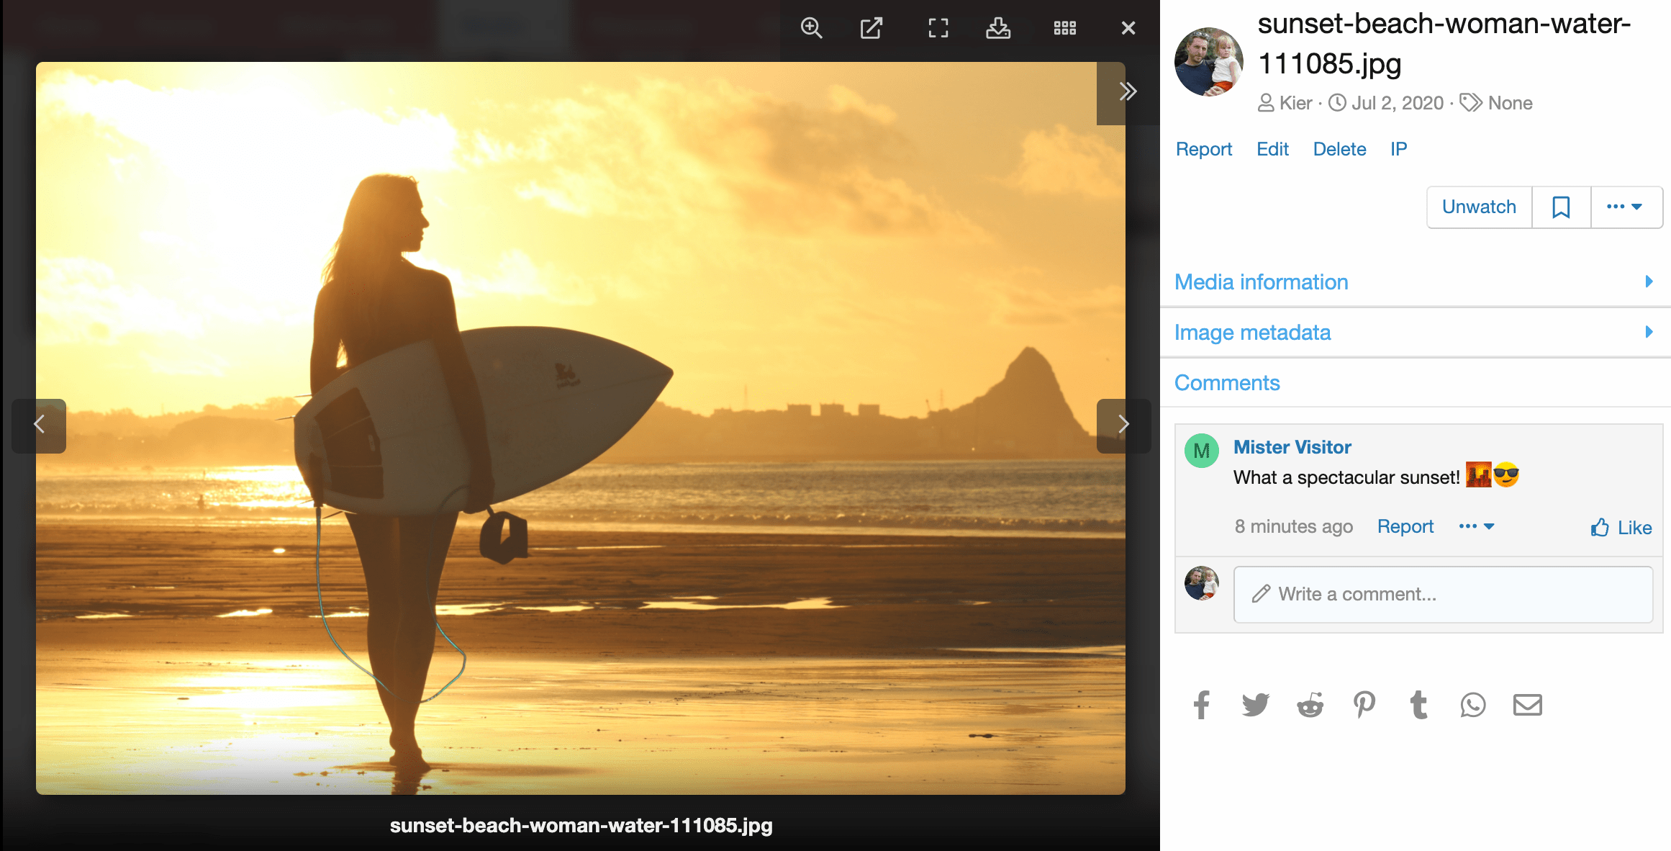
Task: Click the zoom magnifier icon
Action: click(x=811, y=28)
